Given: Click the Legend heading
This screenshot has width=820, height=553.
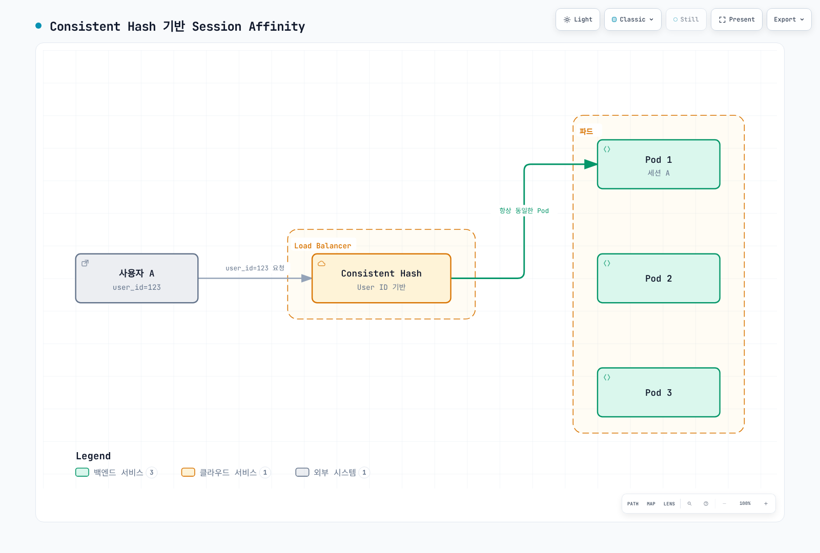Looking at the screenshot, I should point(93,456).
